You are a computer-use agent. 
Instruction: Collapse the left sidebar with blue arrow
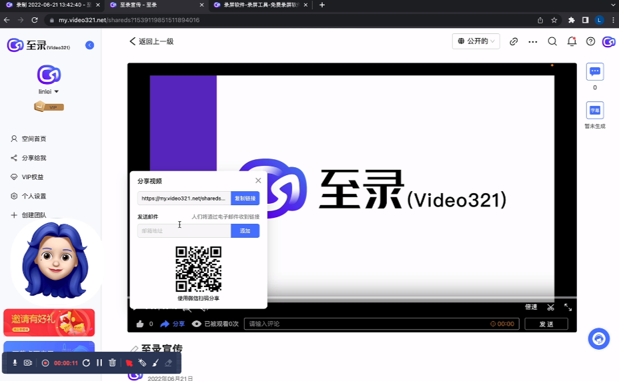coord(89,45)
